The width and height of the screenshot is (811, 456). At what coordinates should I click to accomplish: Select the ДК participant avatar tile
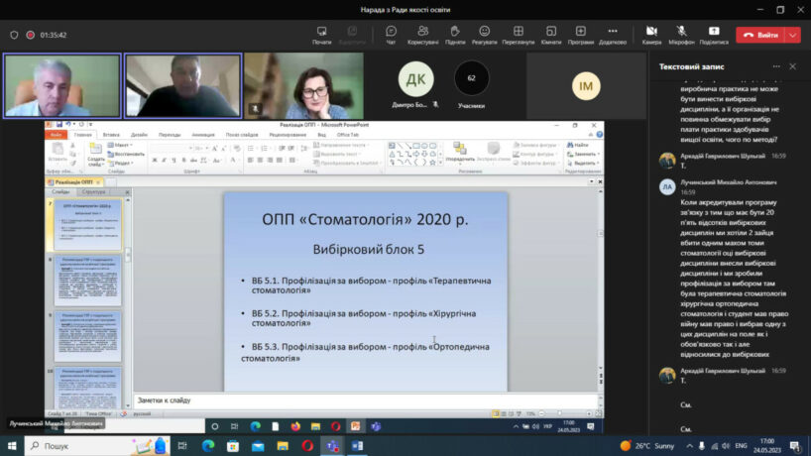(415, 79)
